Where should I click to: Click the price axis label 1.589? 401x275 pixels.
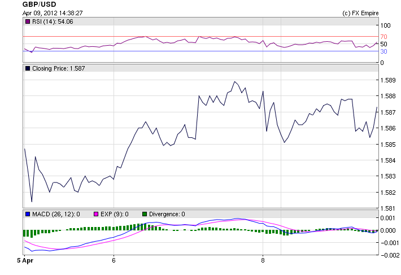click(388, 80)
